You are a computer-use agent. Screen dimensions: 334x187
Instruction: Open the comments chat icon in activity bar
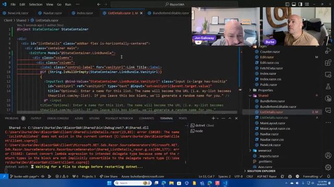pyautogui.click(x=328, y=110)
